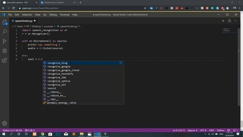The image size is (243, 137).
Task: Reload the pypi.org page
Action: (14, 8)
